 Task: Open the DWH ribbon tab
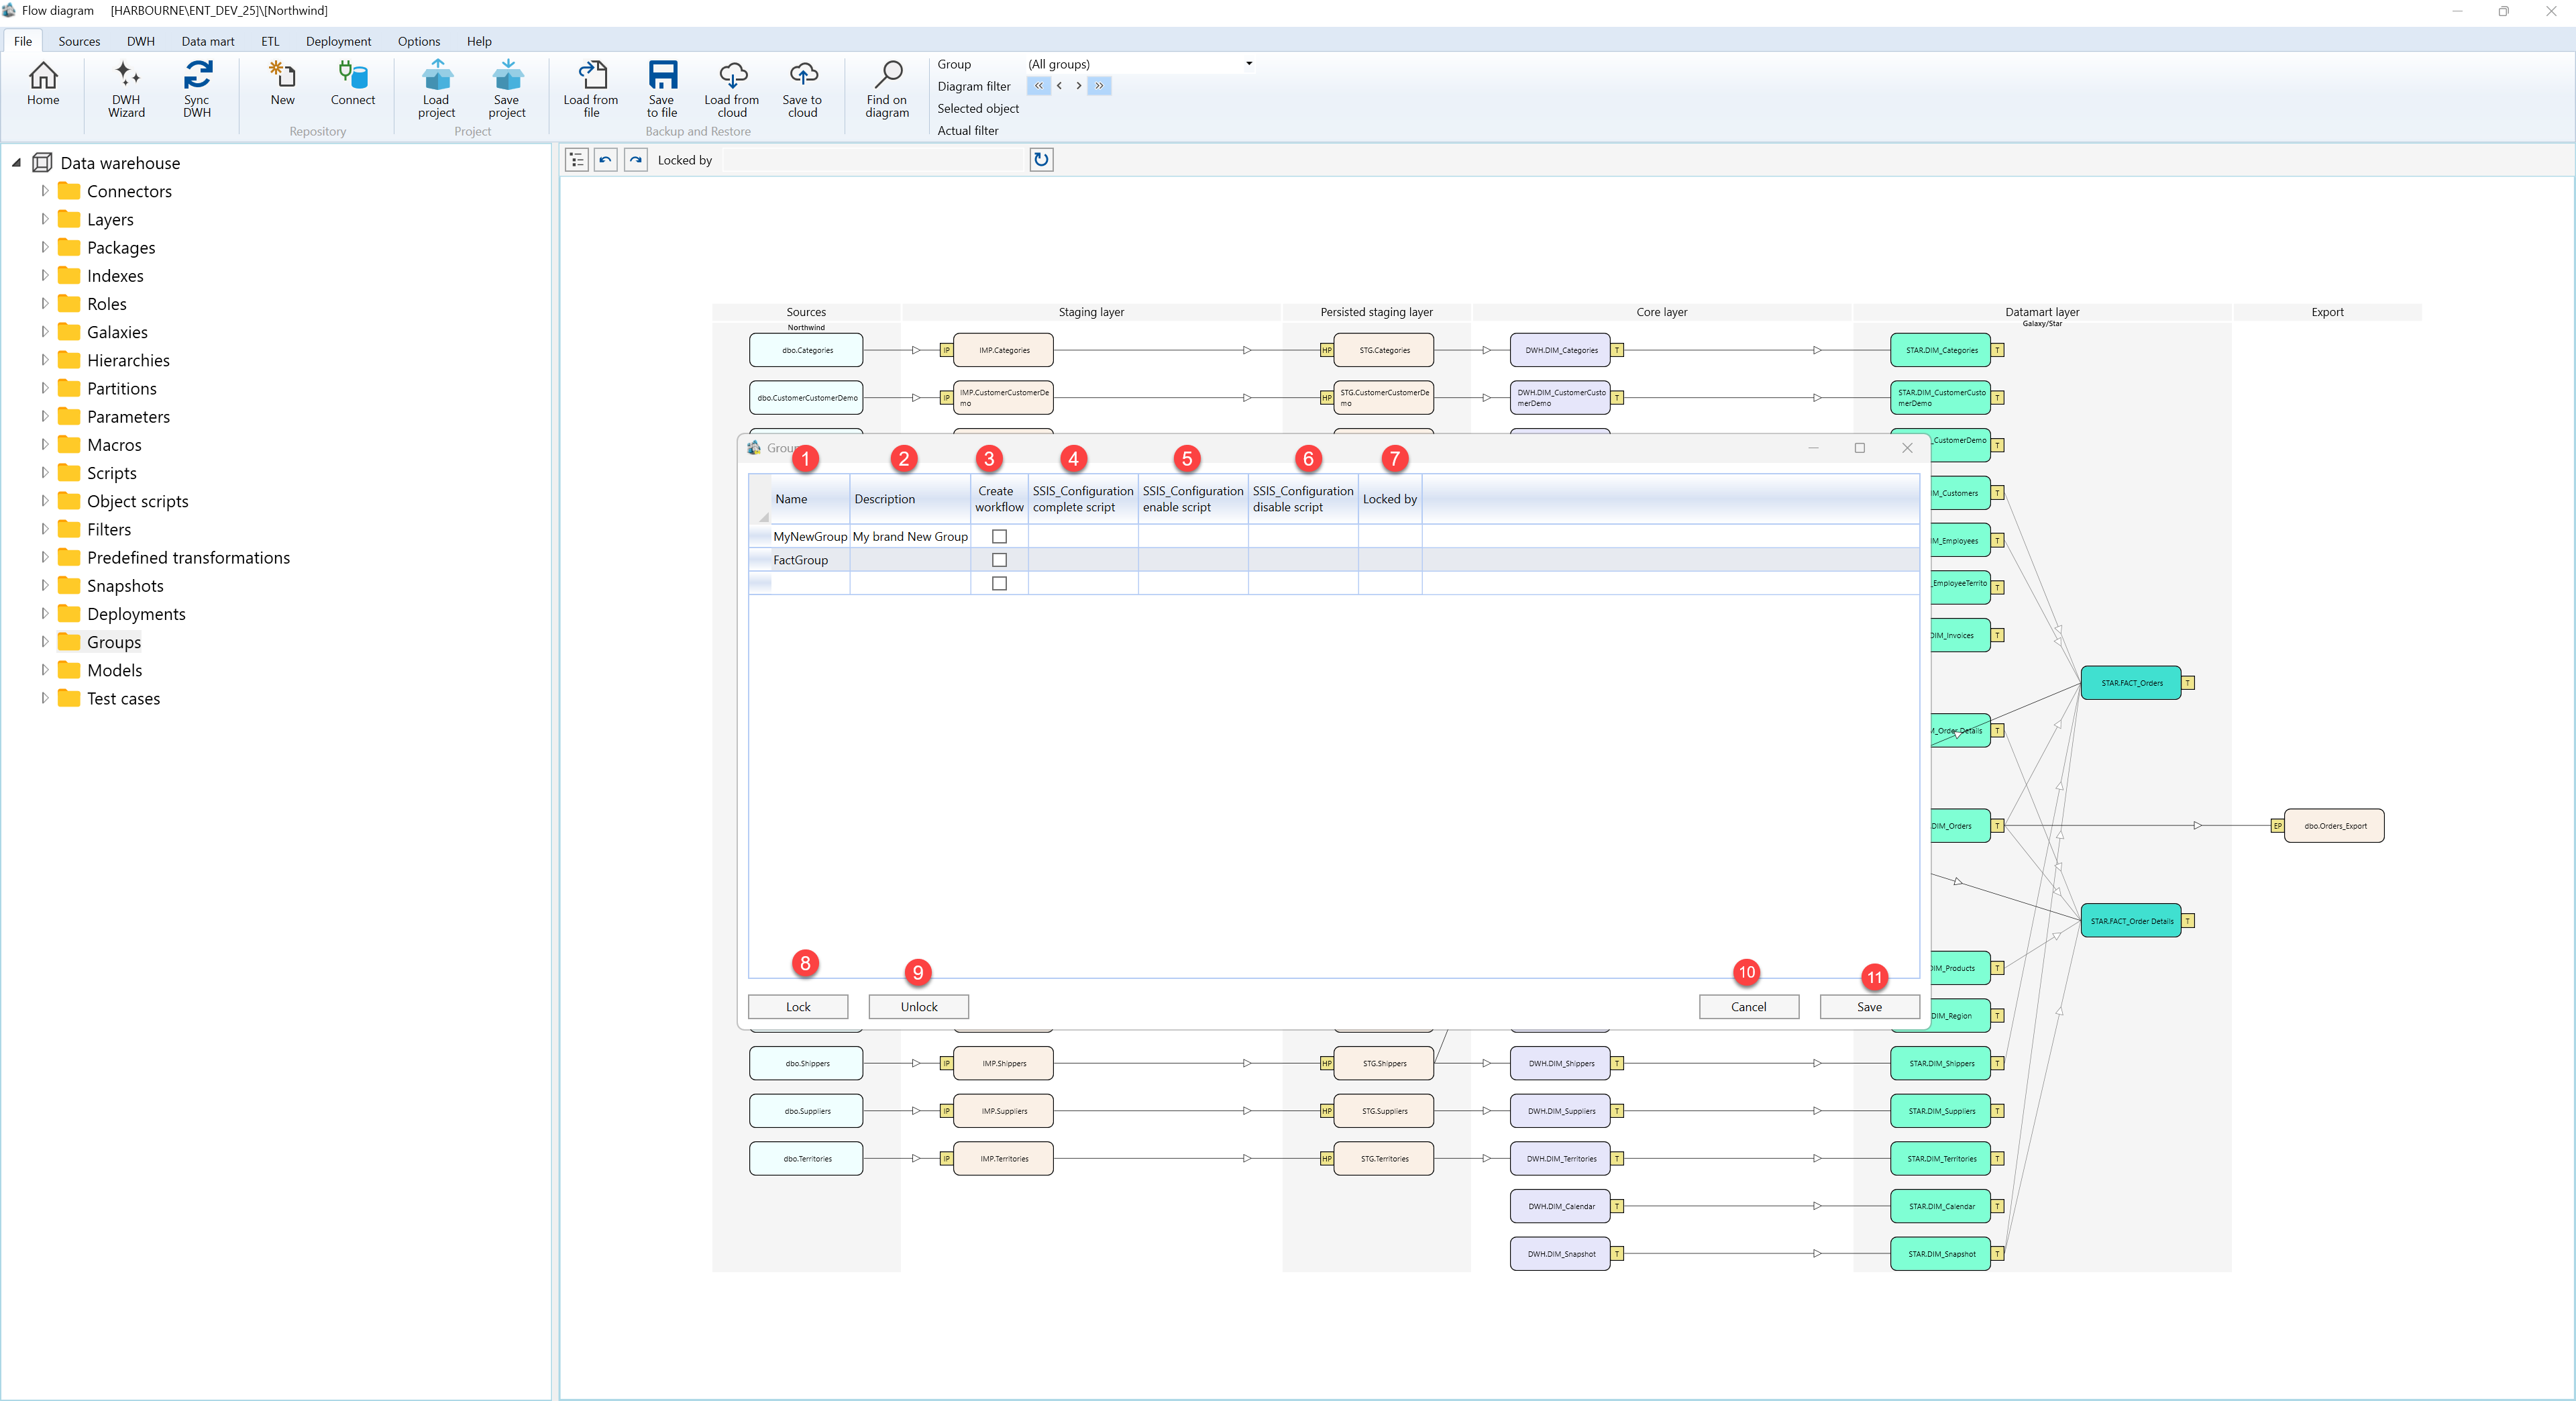(x=141, y=41)
